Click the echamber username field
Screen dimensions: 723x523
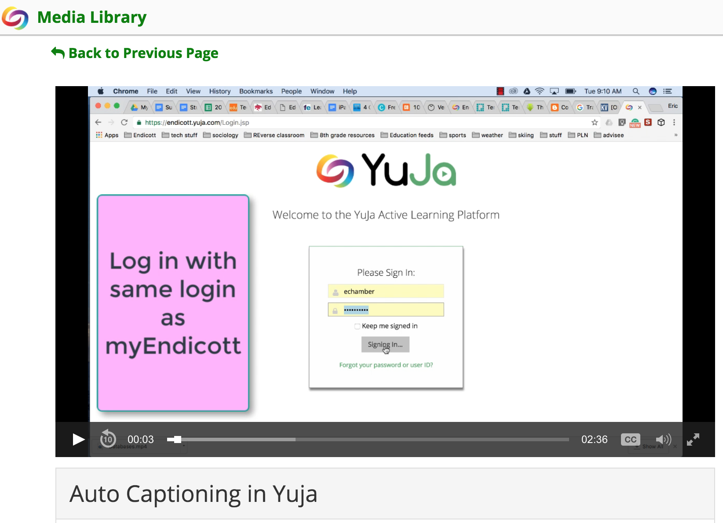tap(386, 291)
